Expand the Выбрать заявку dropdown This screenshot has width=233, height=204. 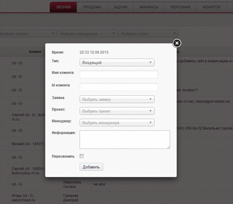(x=117, y=99)
